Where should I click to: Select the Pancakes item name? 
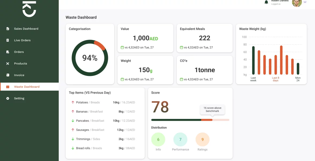click(x=82, y=121)
